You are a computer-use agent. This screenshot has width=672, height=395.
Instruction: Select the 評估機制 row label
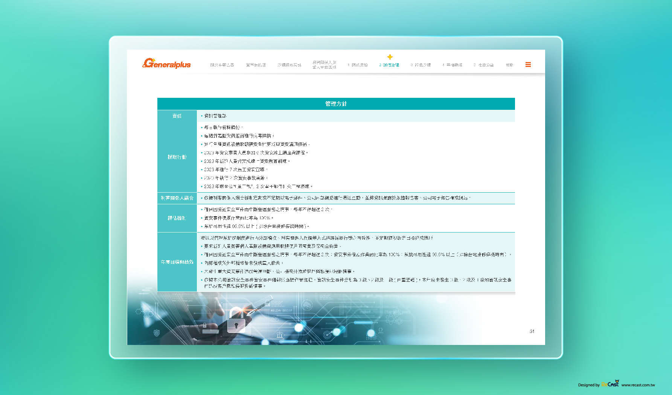[x=177, y=218]
